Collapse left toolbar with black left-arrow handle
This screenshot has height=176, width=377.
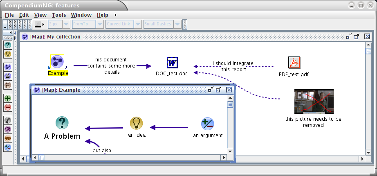8,32
